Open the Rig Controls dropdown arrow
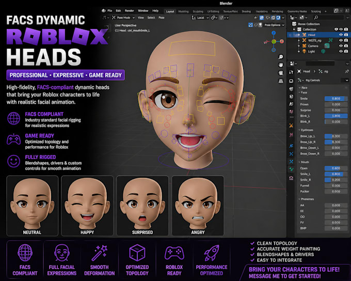 coord(346,80)
